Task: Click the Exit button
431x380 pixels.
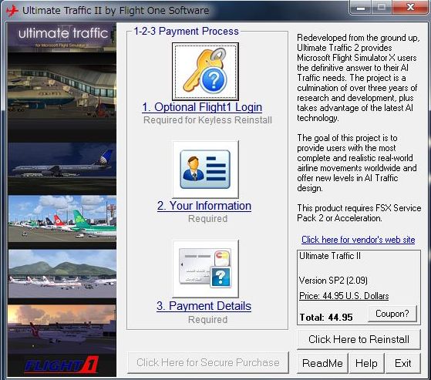Action: pos(403,363)
